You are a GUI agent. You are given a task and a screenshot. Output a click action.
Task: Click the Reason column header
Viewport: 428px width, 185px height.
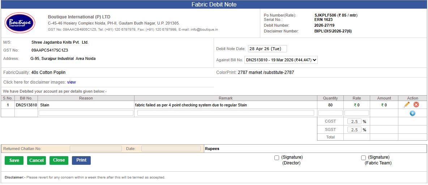pyautogui.click(x=86, y=98)
